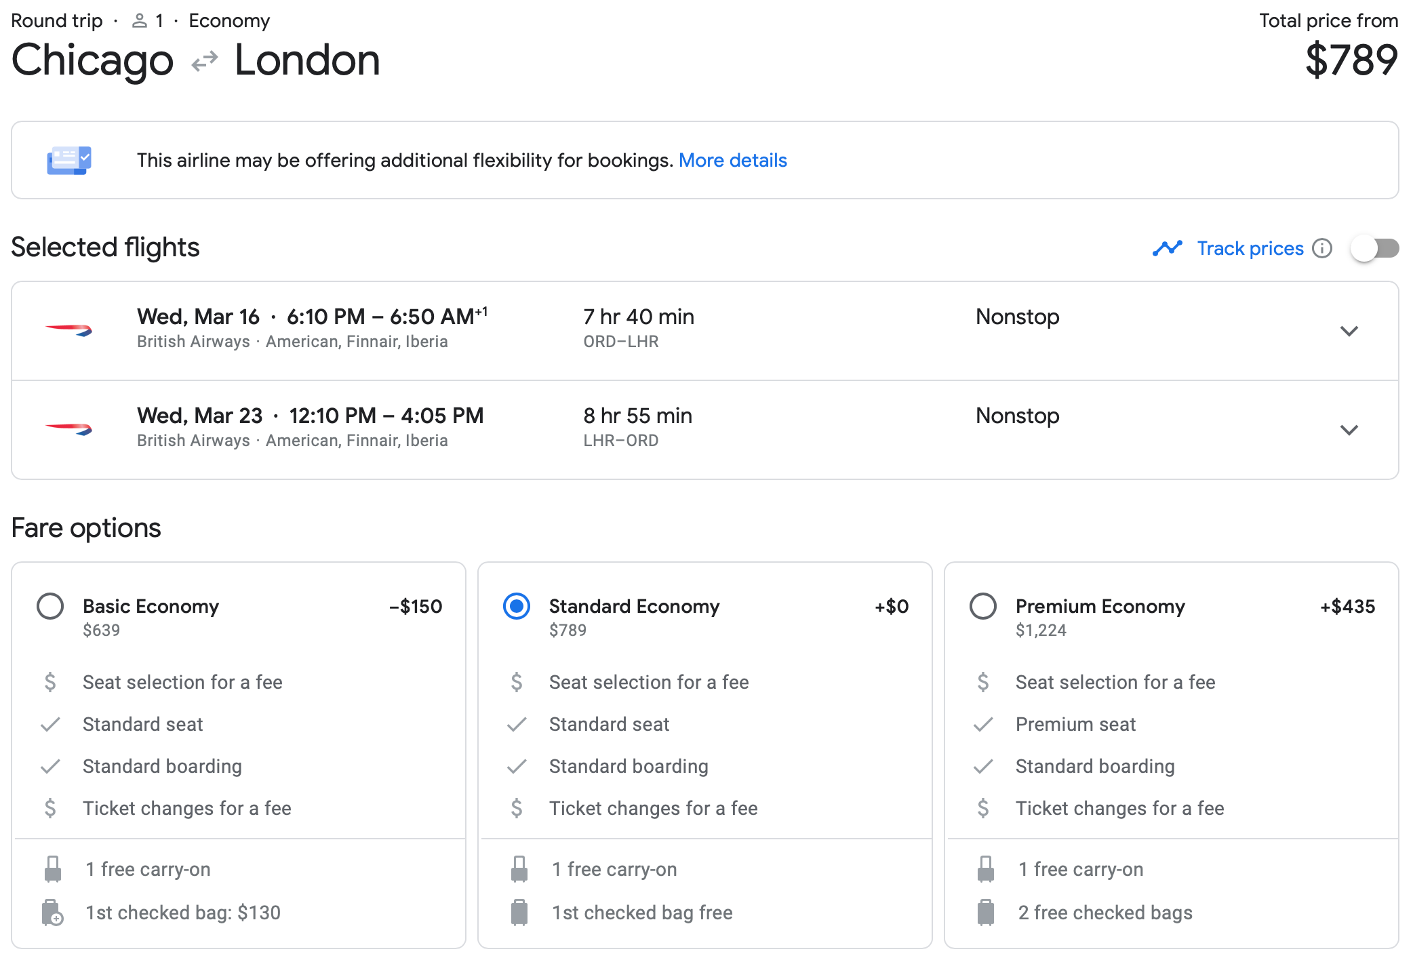
Task: Click Premium Economy ticket changes dollar icon
Action: pyautogui.click(x=983, y=808)
